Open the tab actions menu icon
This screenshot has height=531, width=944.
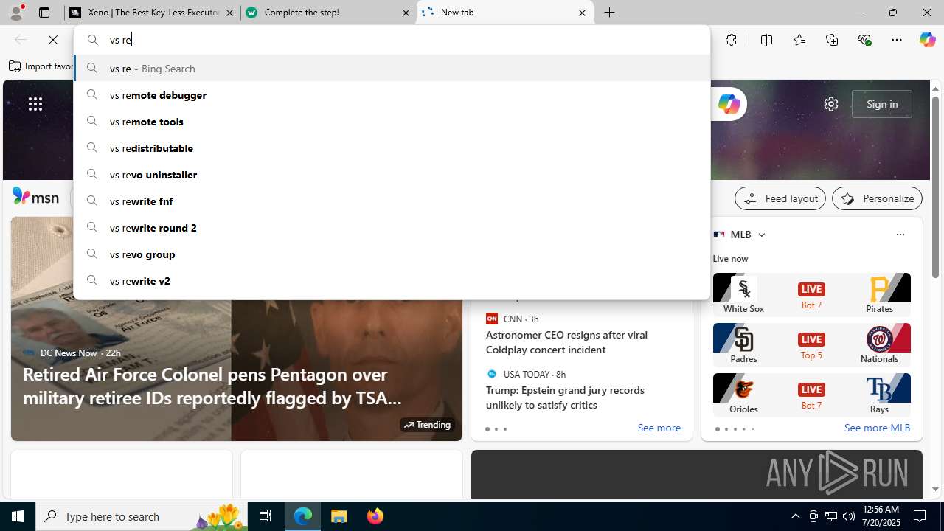point(44,13)
